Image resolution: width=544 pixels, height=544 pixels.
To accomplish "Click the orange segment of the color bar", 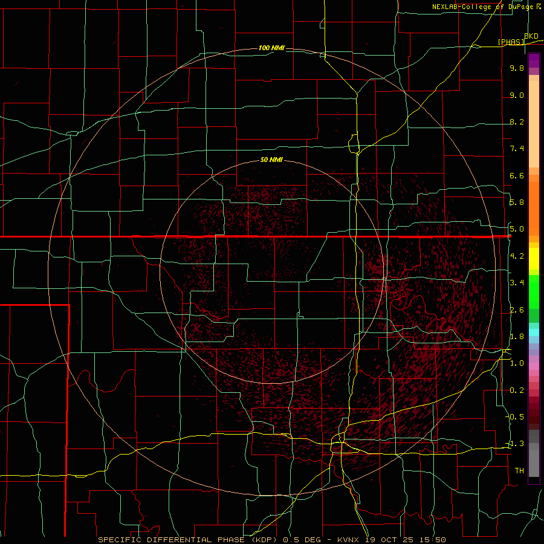I will pos(534,209).
